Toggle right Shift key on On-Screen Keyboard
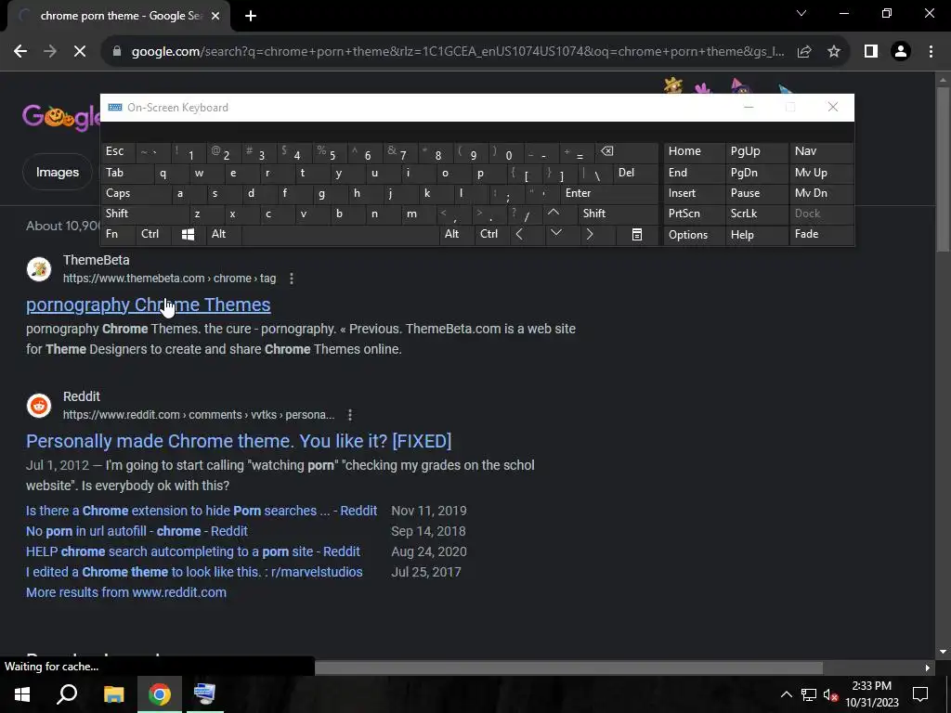This screenshot has width=951, height=713. [617, 214]
